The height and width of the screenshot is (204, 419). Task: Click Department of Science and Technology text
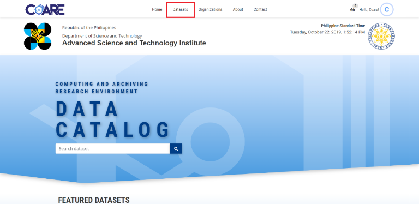(x=102, y=36)
